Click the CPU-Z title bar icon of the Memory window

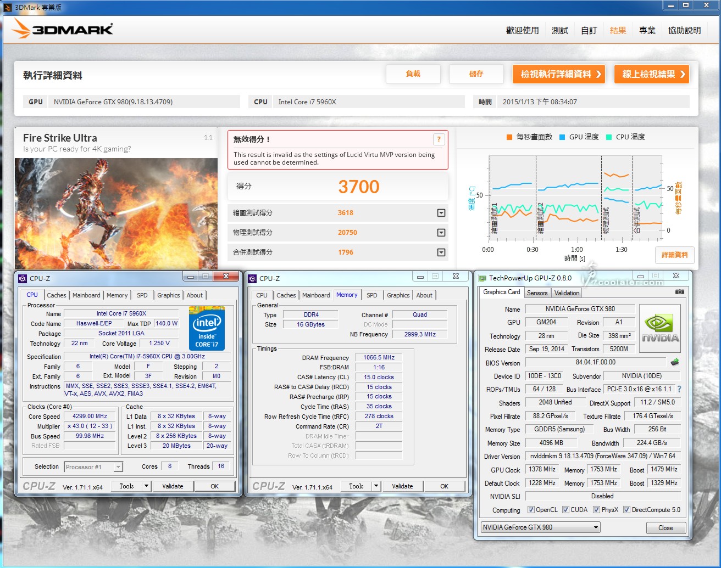tap(252, 278)
